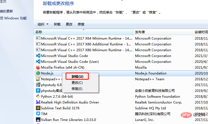208x124 pixels.
Task: Select Vulkan Run Time Libraries 1.0.33.0 name
Action: [x=68, y=120]
